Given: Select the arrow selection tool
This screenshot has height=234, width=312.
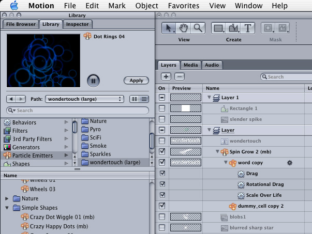Looking at the screenshot, I should 169,28.
